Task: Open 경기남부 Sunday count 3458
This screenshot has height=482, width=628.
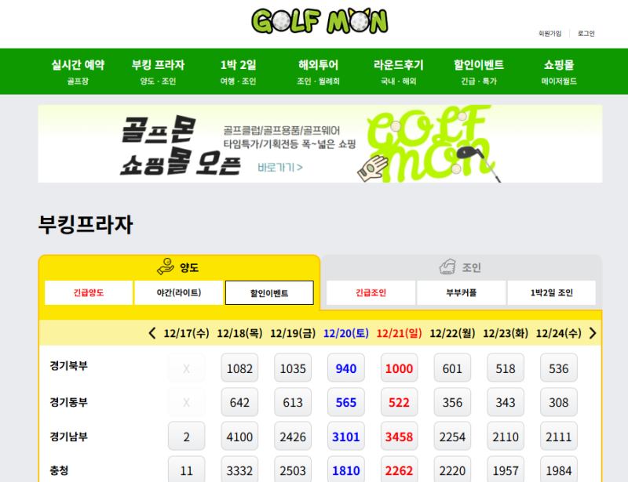Action: tap(400, 437)
